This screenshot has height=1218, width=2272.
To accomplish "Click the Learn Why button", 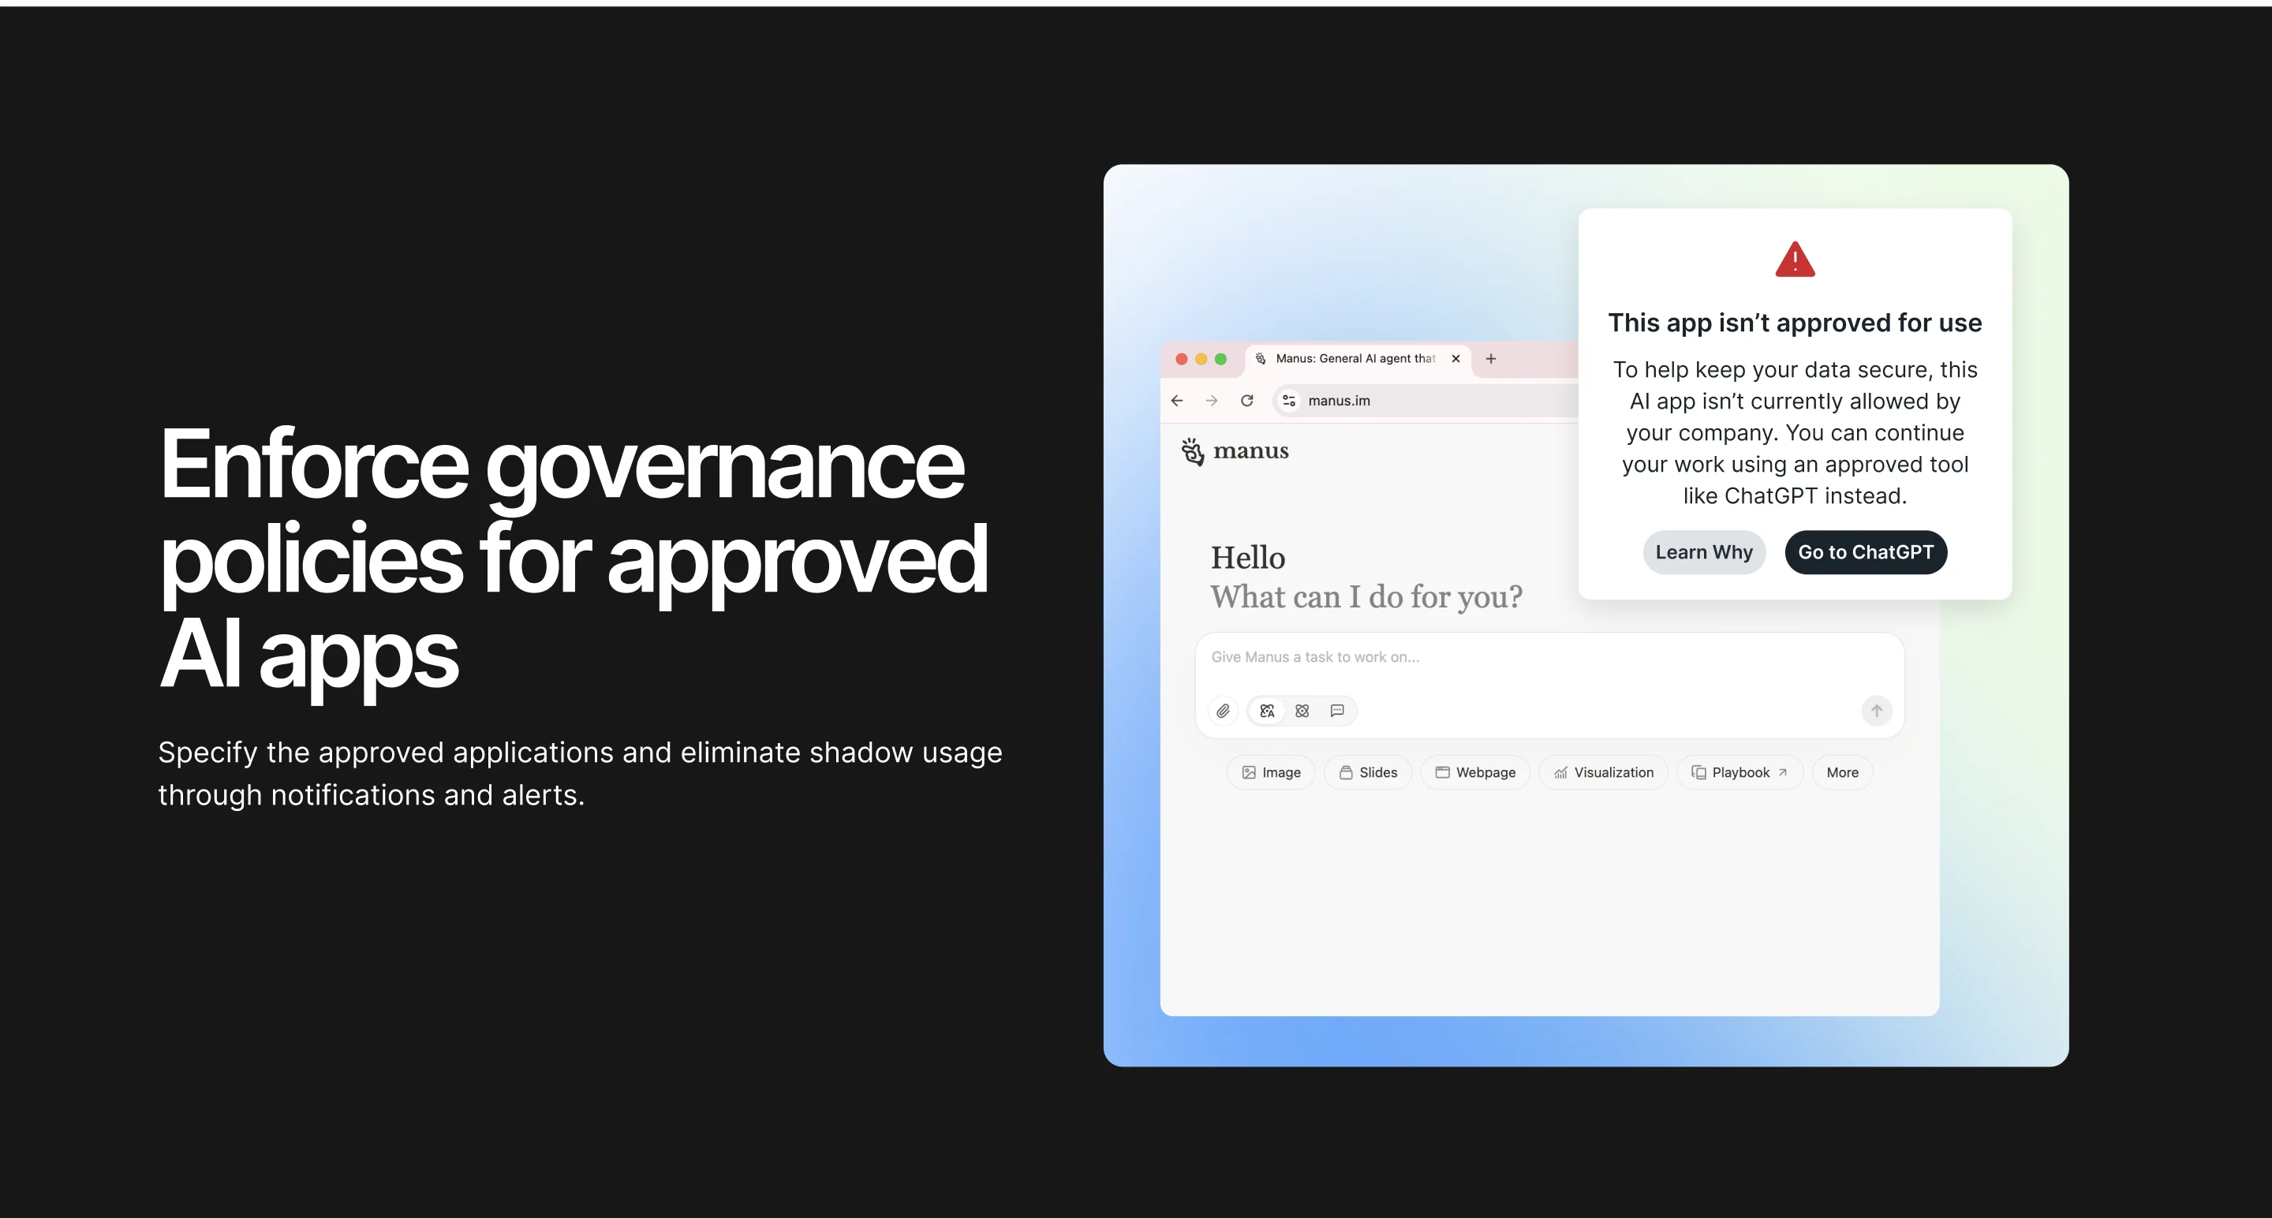I will pyautogui.click(x=1704, y=552).
